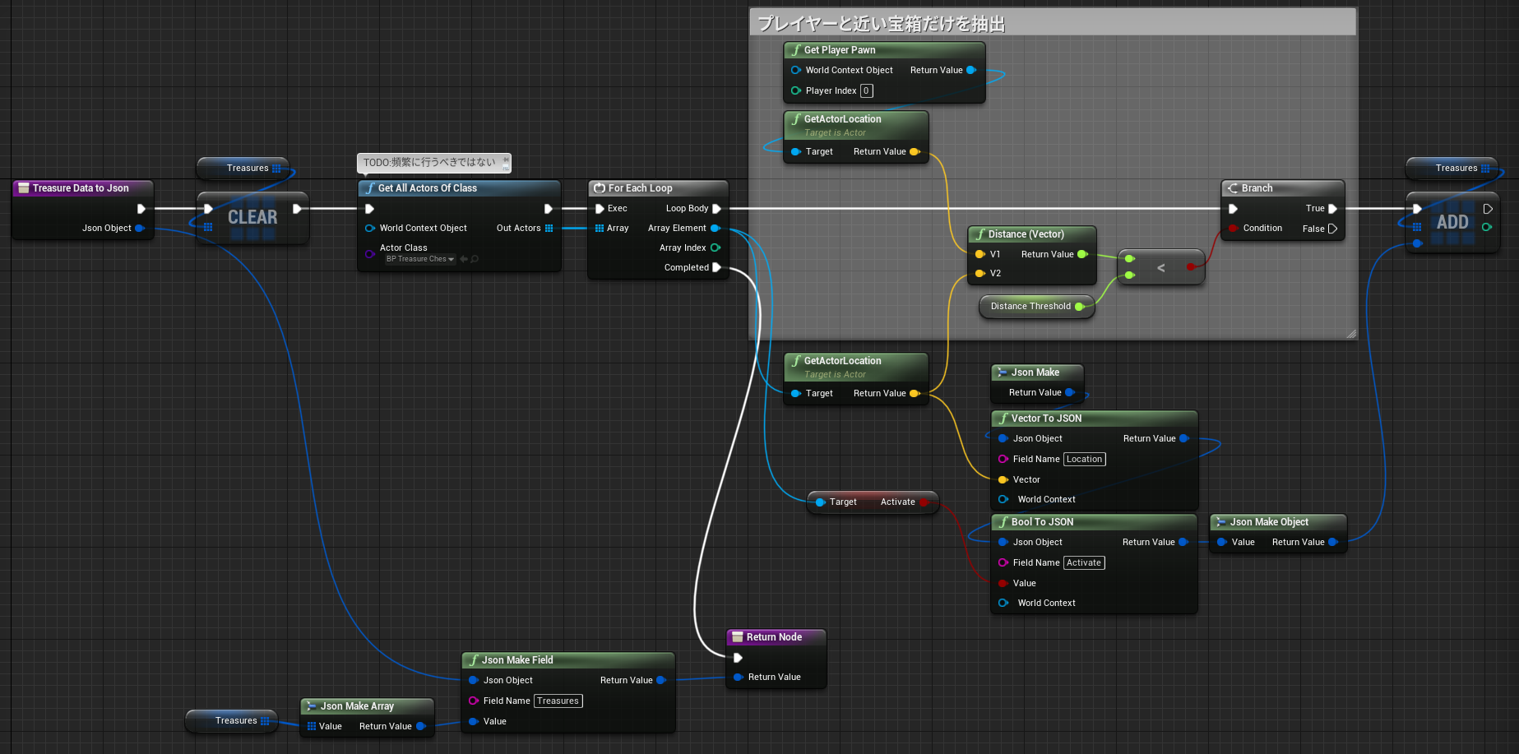This screenshot has width=1519, height=754.
Task: Click Get All Actors Of Class exec input pin
Action: pyautogui.click(x=369, y=209)
